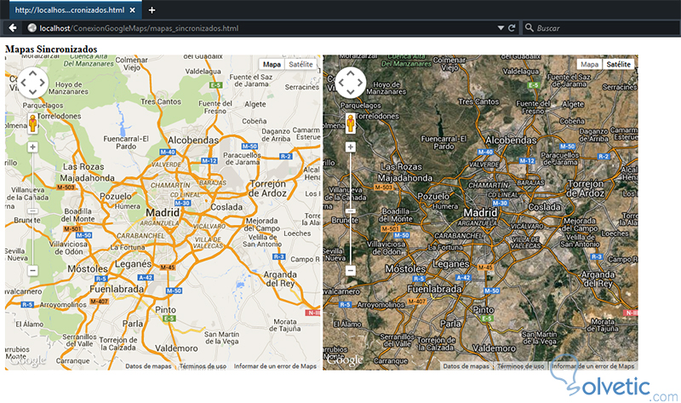Click the Valdemoro label on the satellite map
Viewport: 681px width, 403px height.
coord(494,348)
